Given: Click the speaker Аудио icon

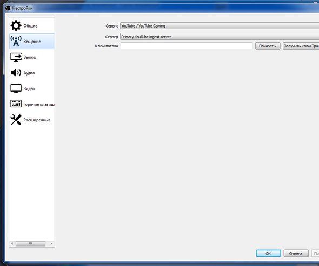Looking at the screenshot, I should pos(16,72).
